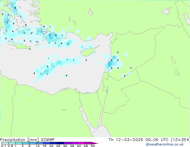Viewport: 190px width, 147px height.
Task: Pick the legend swatch between 25 and 30
Action: pos(60,143)
